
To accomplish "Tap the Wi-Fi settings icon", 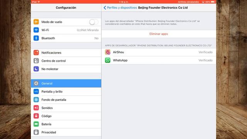I will point(36,30).
